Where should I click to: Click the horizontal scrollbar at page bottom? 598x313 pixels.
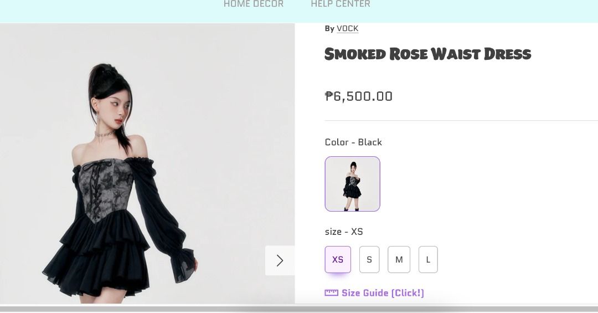(x=299, y=309)
